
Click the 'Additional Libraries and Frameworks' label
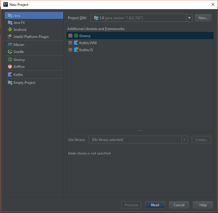[x=96, y=29]
